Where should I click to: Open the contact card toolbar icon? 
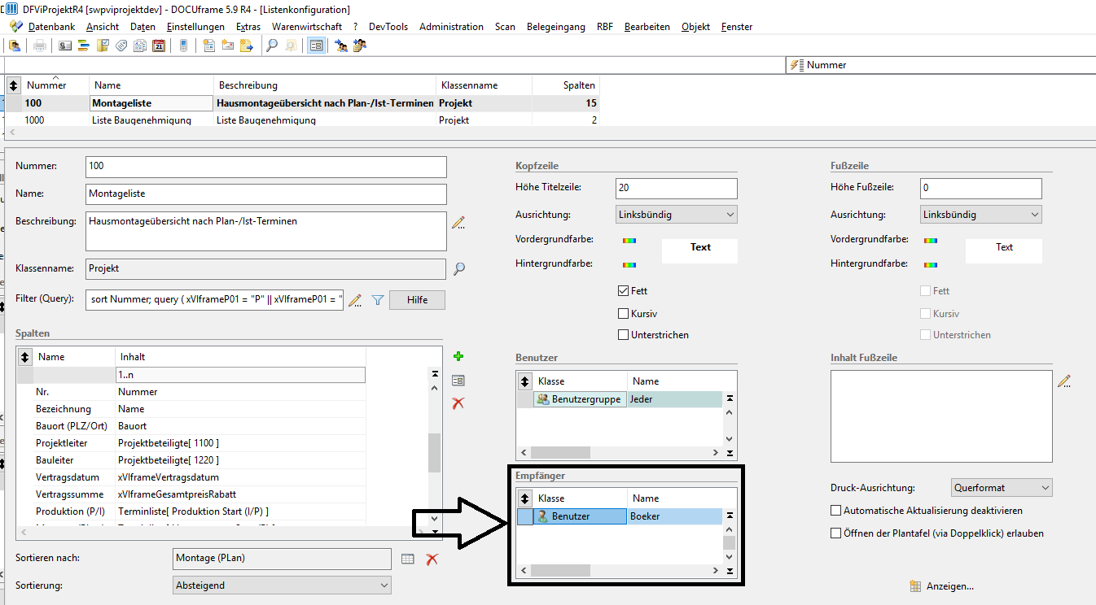click(65, 46)
